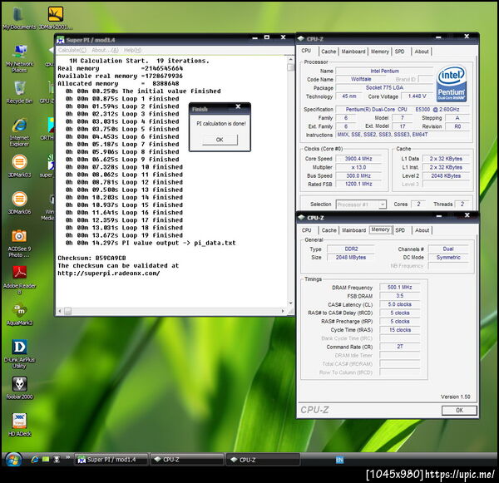Open the Help menu in Super PI
This screenshot has width=499, height=483.
(132, 50)
